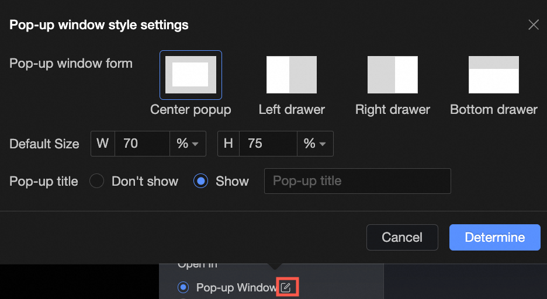Open the width unit dropdown

(x=188, y=144)
